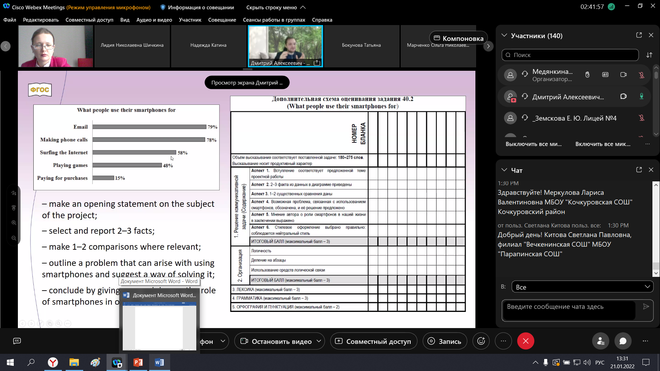Select the annotate pen tool on sidebar

[x=14, y=193]
